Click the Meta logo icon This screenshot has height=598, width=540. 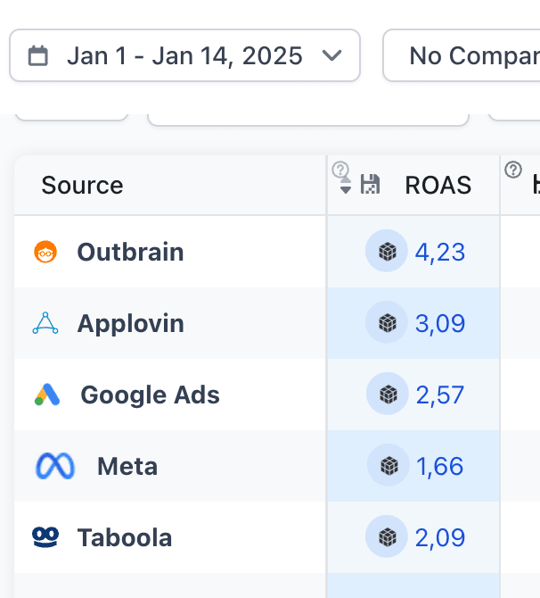point(55,466)
